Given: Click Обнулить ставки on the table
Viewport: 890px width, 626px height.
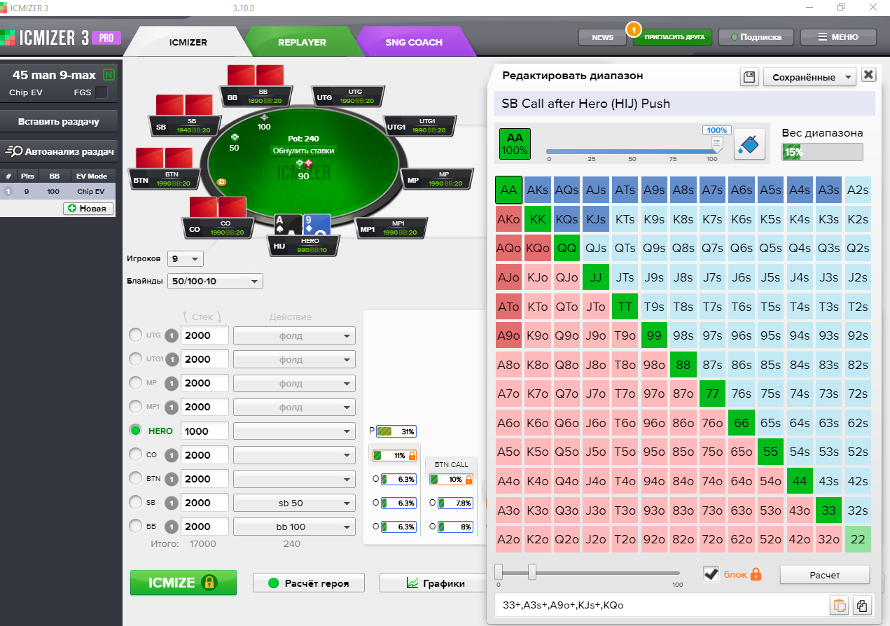Looking at the screenshot, I should (x=303, y=151).
